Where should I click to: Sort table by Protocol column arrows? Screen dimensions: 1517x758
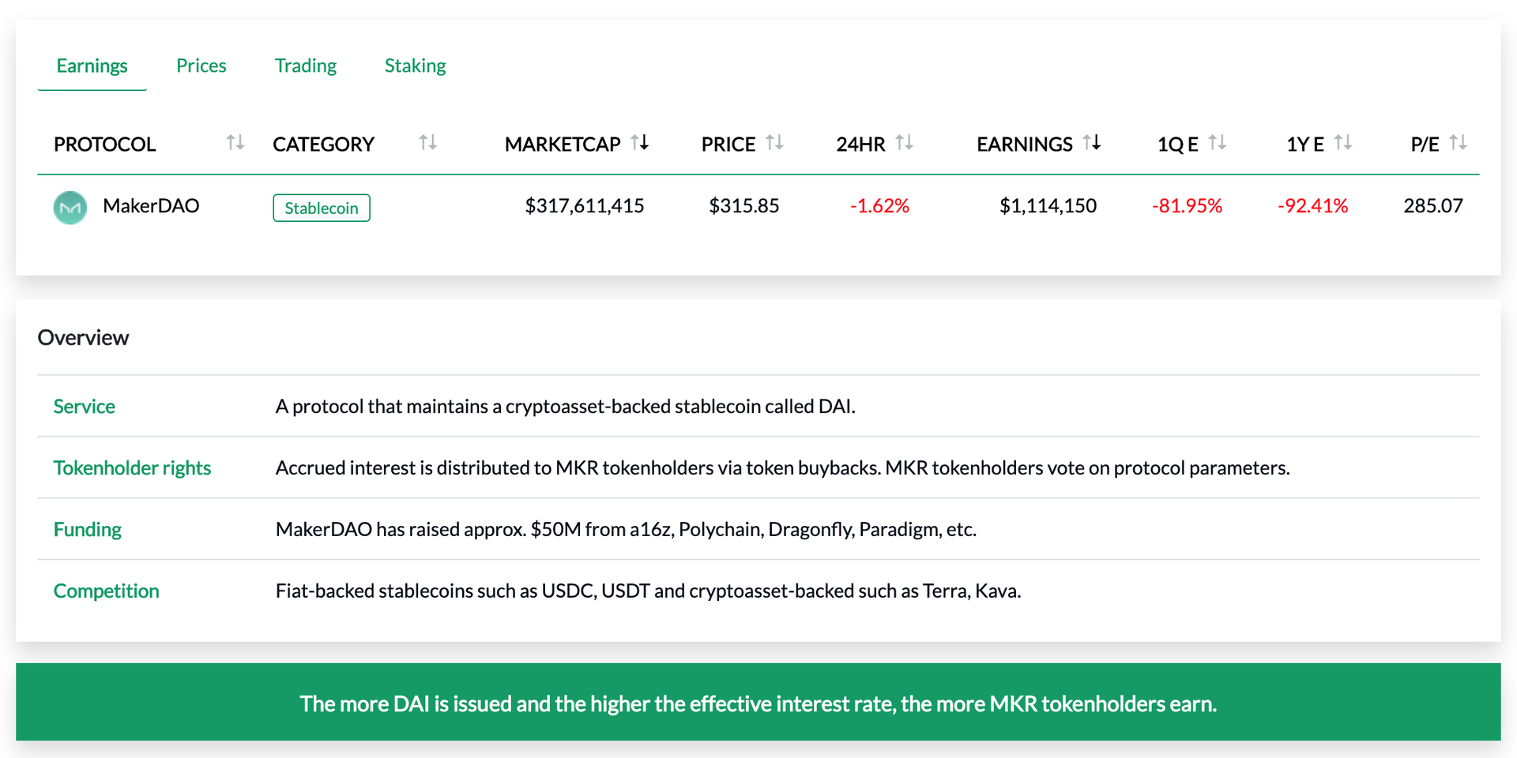235,143
